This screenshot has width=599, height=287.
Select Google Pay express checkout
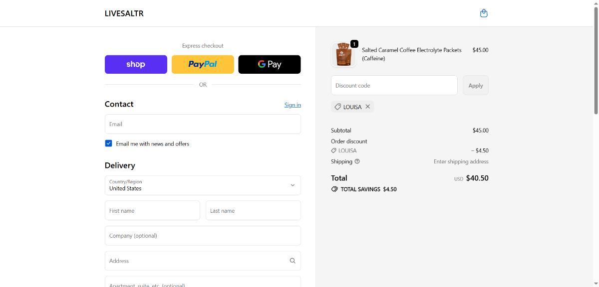point(270,64)
